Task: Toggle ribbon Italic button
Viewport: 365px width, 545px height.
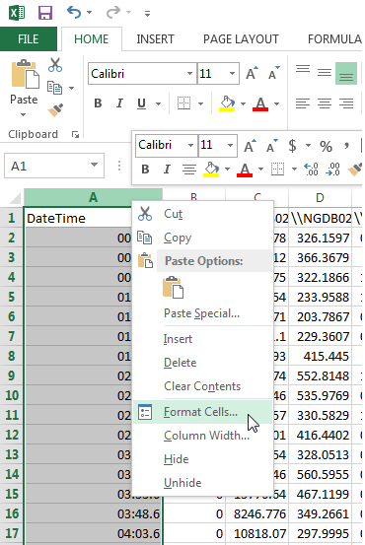Action: [119, 103]
